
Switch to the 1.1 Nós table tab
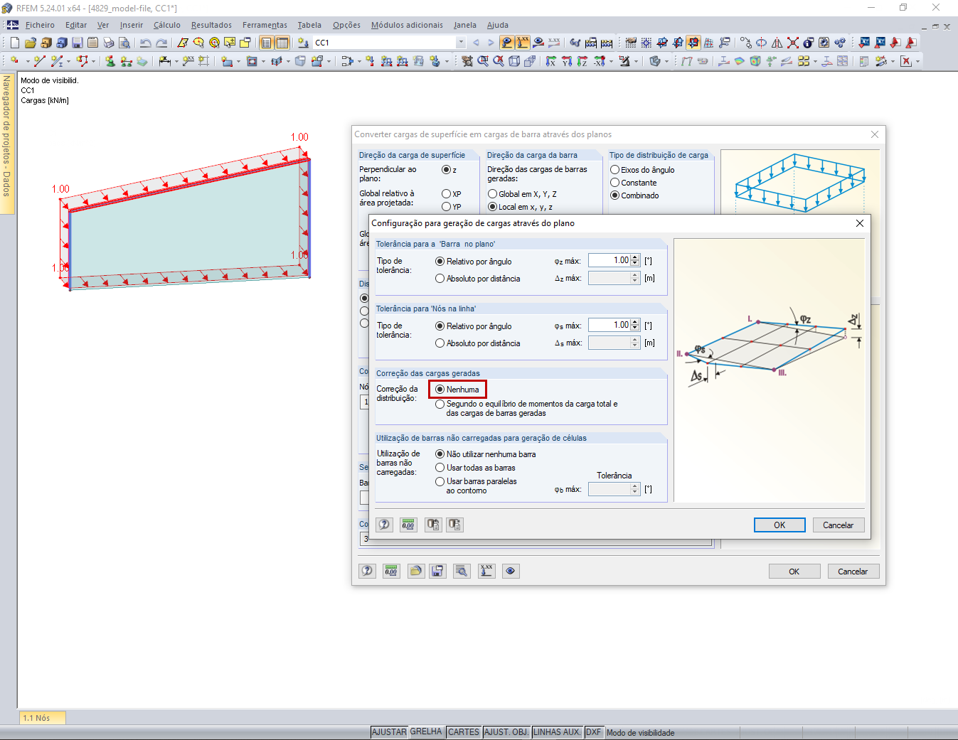[42, 718]
